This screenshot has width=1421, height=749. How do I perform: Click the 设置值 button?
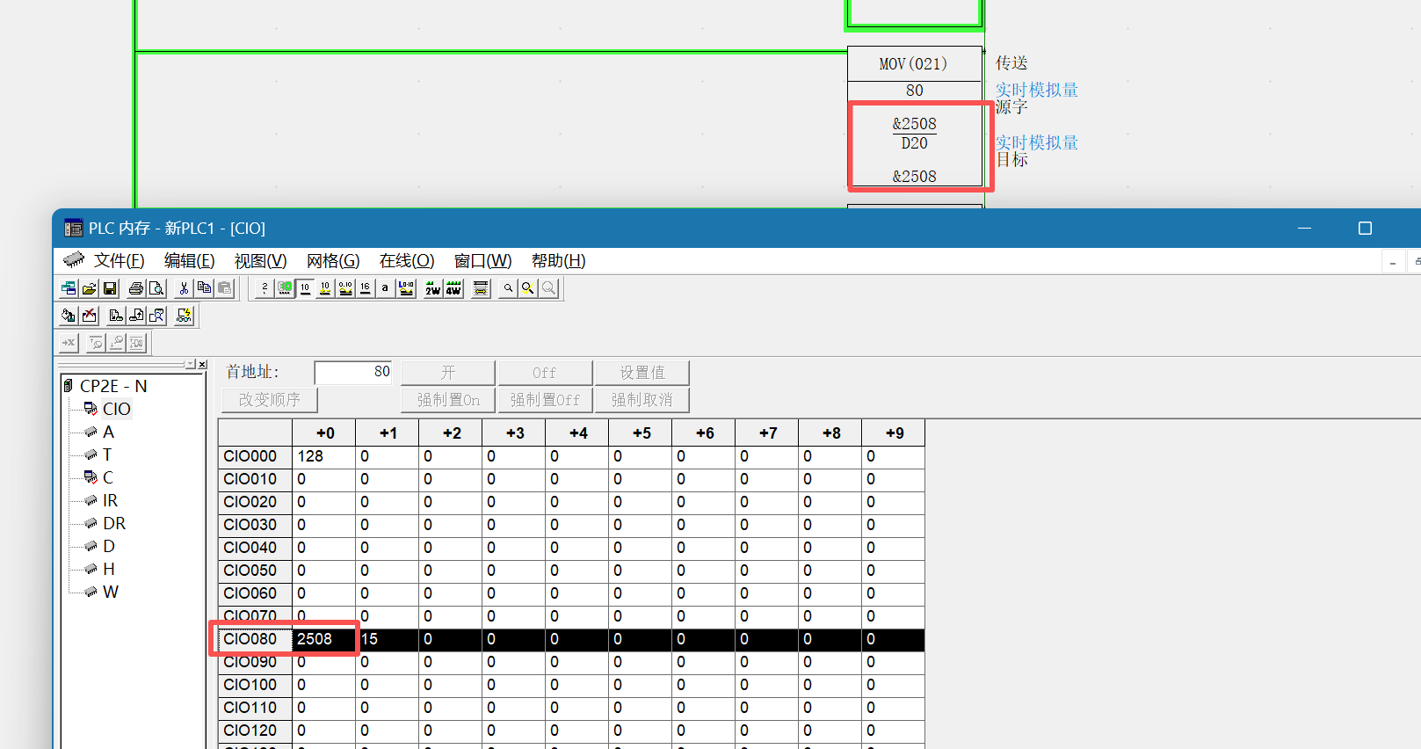(642, 373)
